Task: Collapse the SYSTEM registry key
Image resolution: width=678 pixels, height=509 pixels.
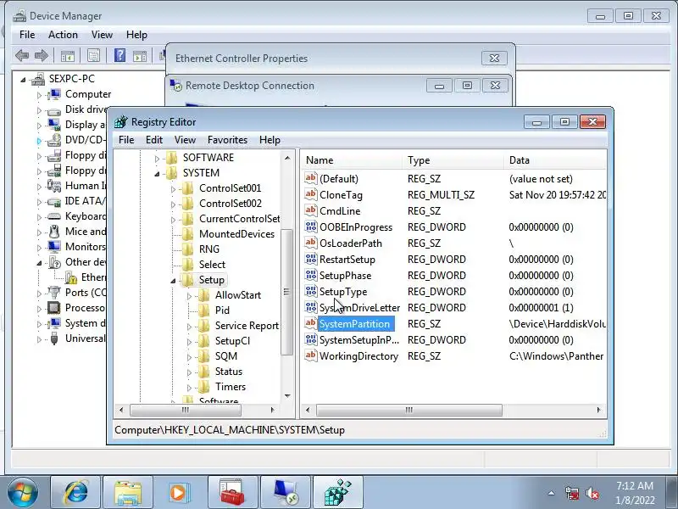Action: pos(157,174)
